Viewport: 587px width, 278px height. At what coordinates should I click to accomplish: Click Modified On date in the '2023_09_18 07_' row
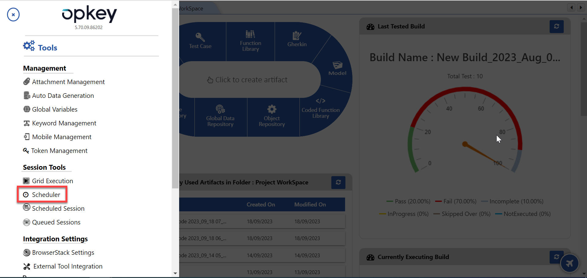point(307,221)
